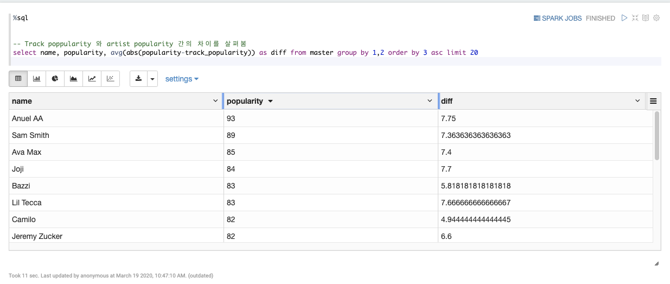This screenshot has height=284, width=670.
Task: Expand the settings dropdown
Action: point(182,79)
